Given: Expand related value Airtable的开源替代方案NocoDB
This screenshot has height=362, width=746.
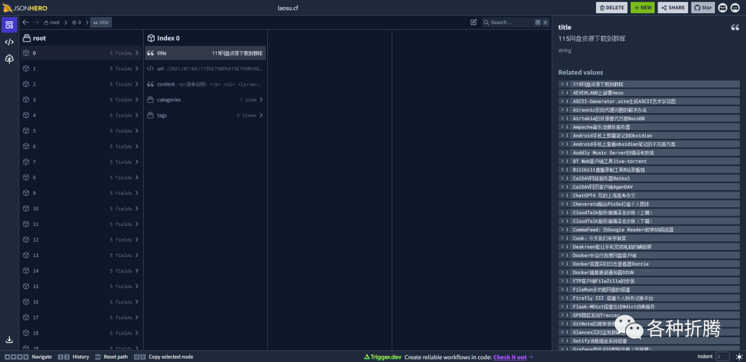Looking at the screenshot, I should click(x=562, y=118).
